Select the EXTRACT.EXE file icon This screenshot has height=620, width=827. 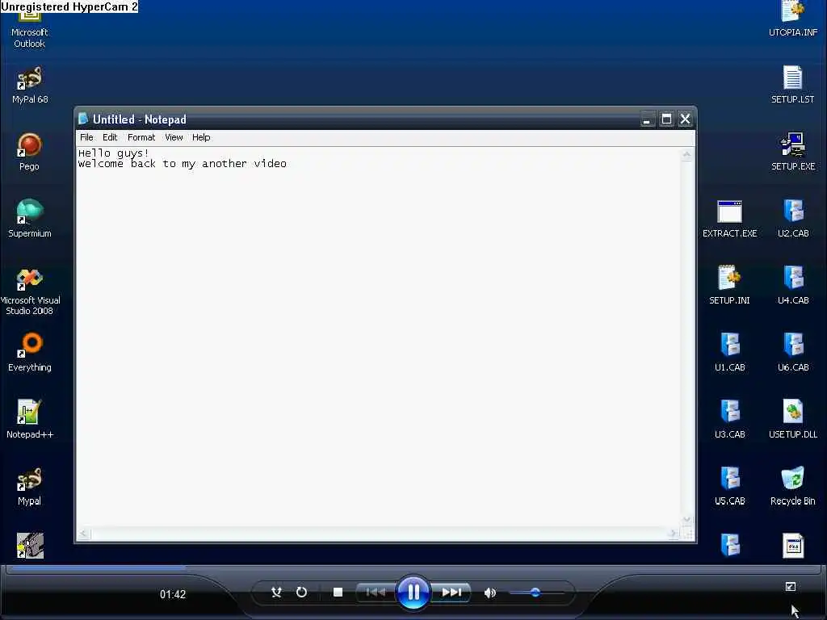[x=729, y=219]
